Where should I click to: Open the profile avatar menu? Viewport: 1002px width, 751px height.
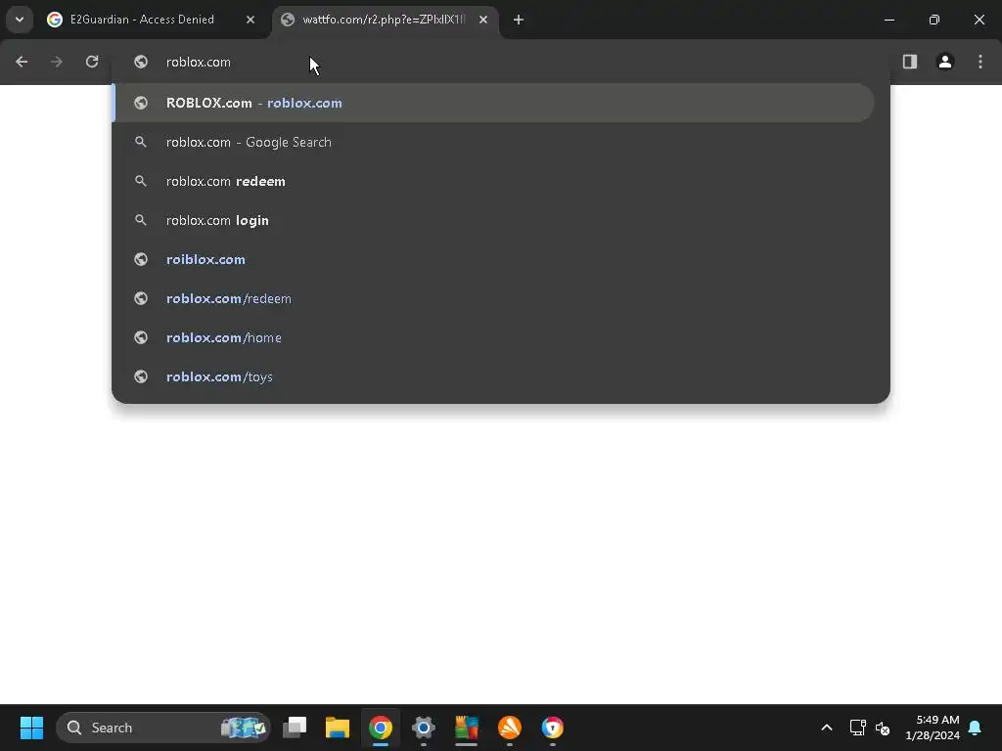pos(945,62)
